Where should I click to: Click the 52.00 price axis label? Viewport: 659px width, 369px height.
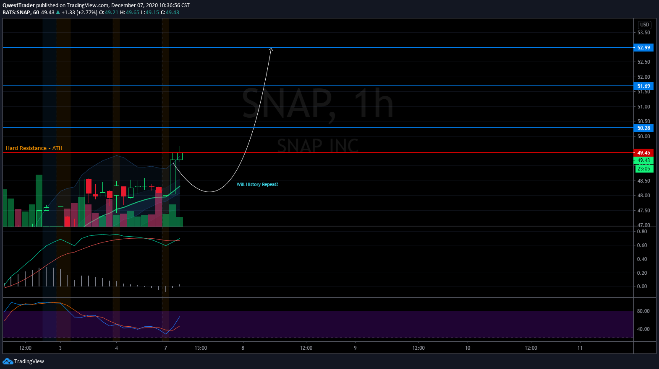click(x=643, y=77)
